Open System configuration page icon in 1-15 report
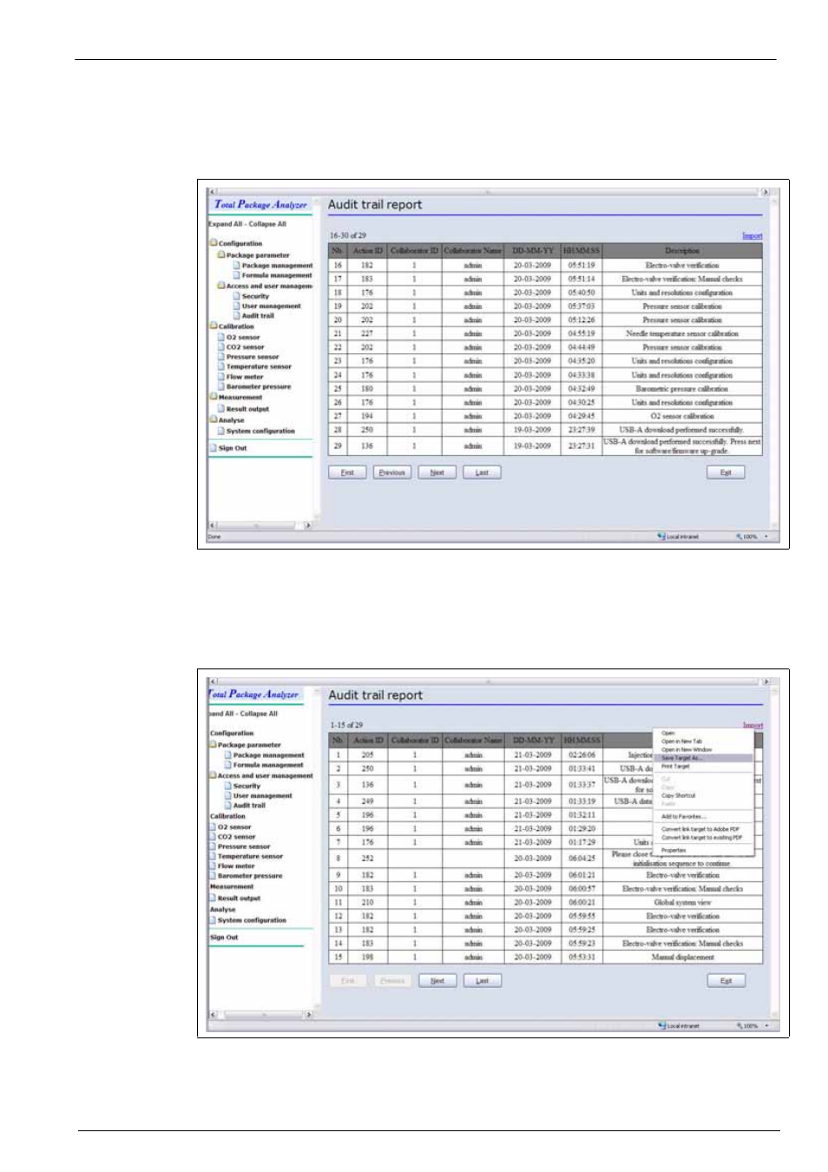 coord(213,920)
